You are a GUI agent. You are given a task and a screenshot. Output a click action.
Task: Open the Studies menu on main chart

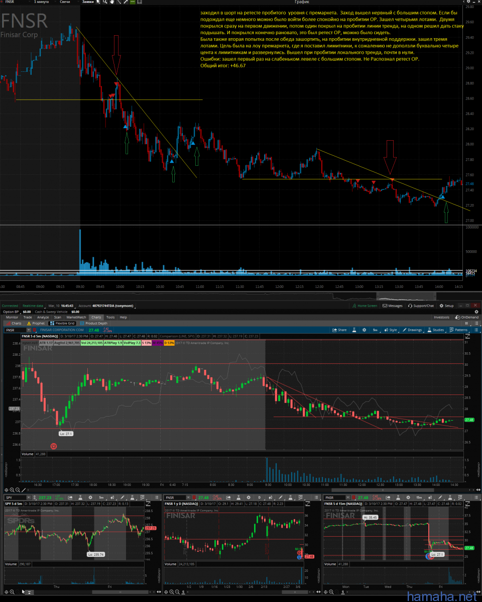coord(436,330)
